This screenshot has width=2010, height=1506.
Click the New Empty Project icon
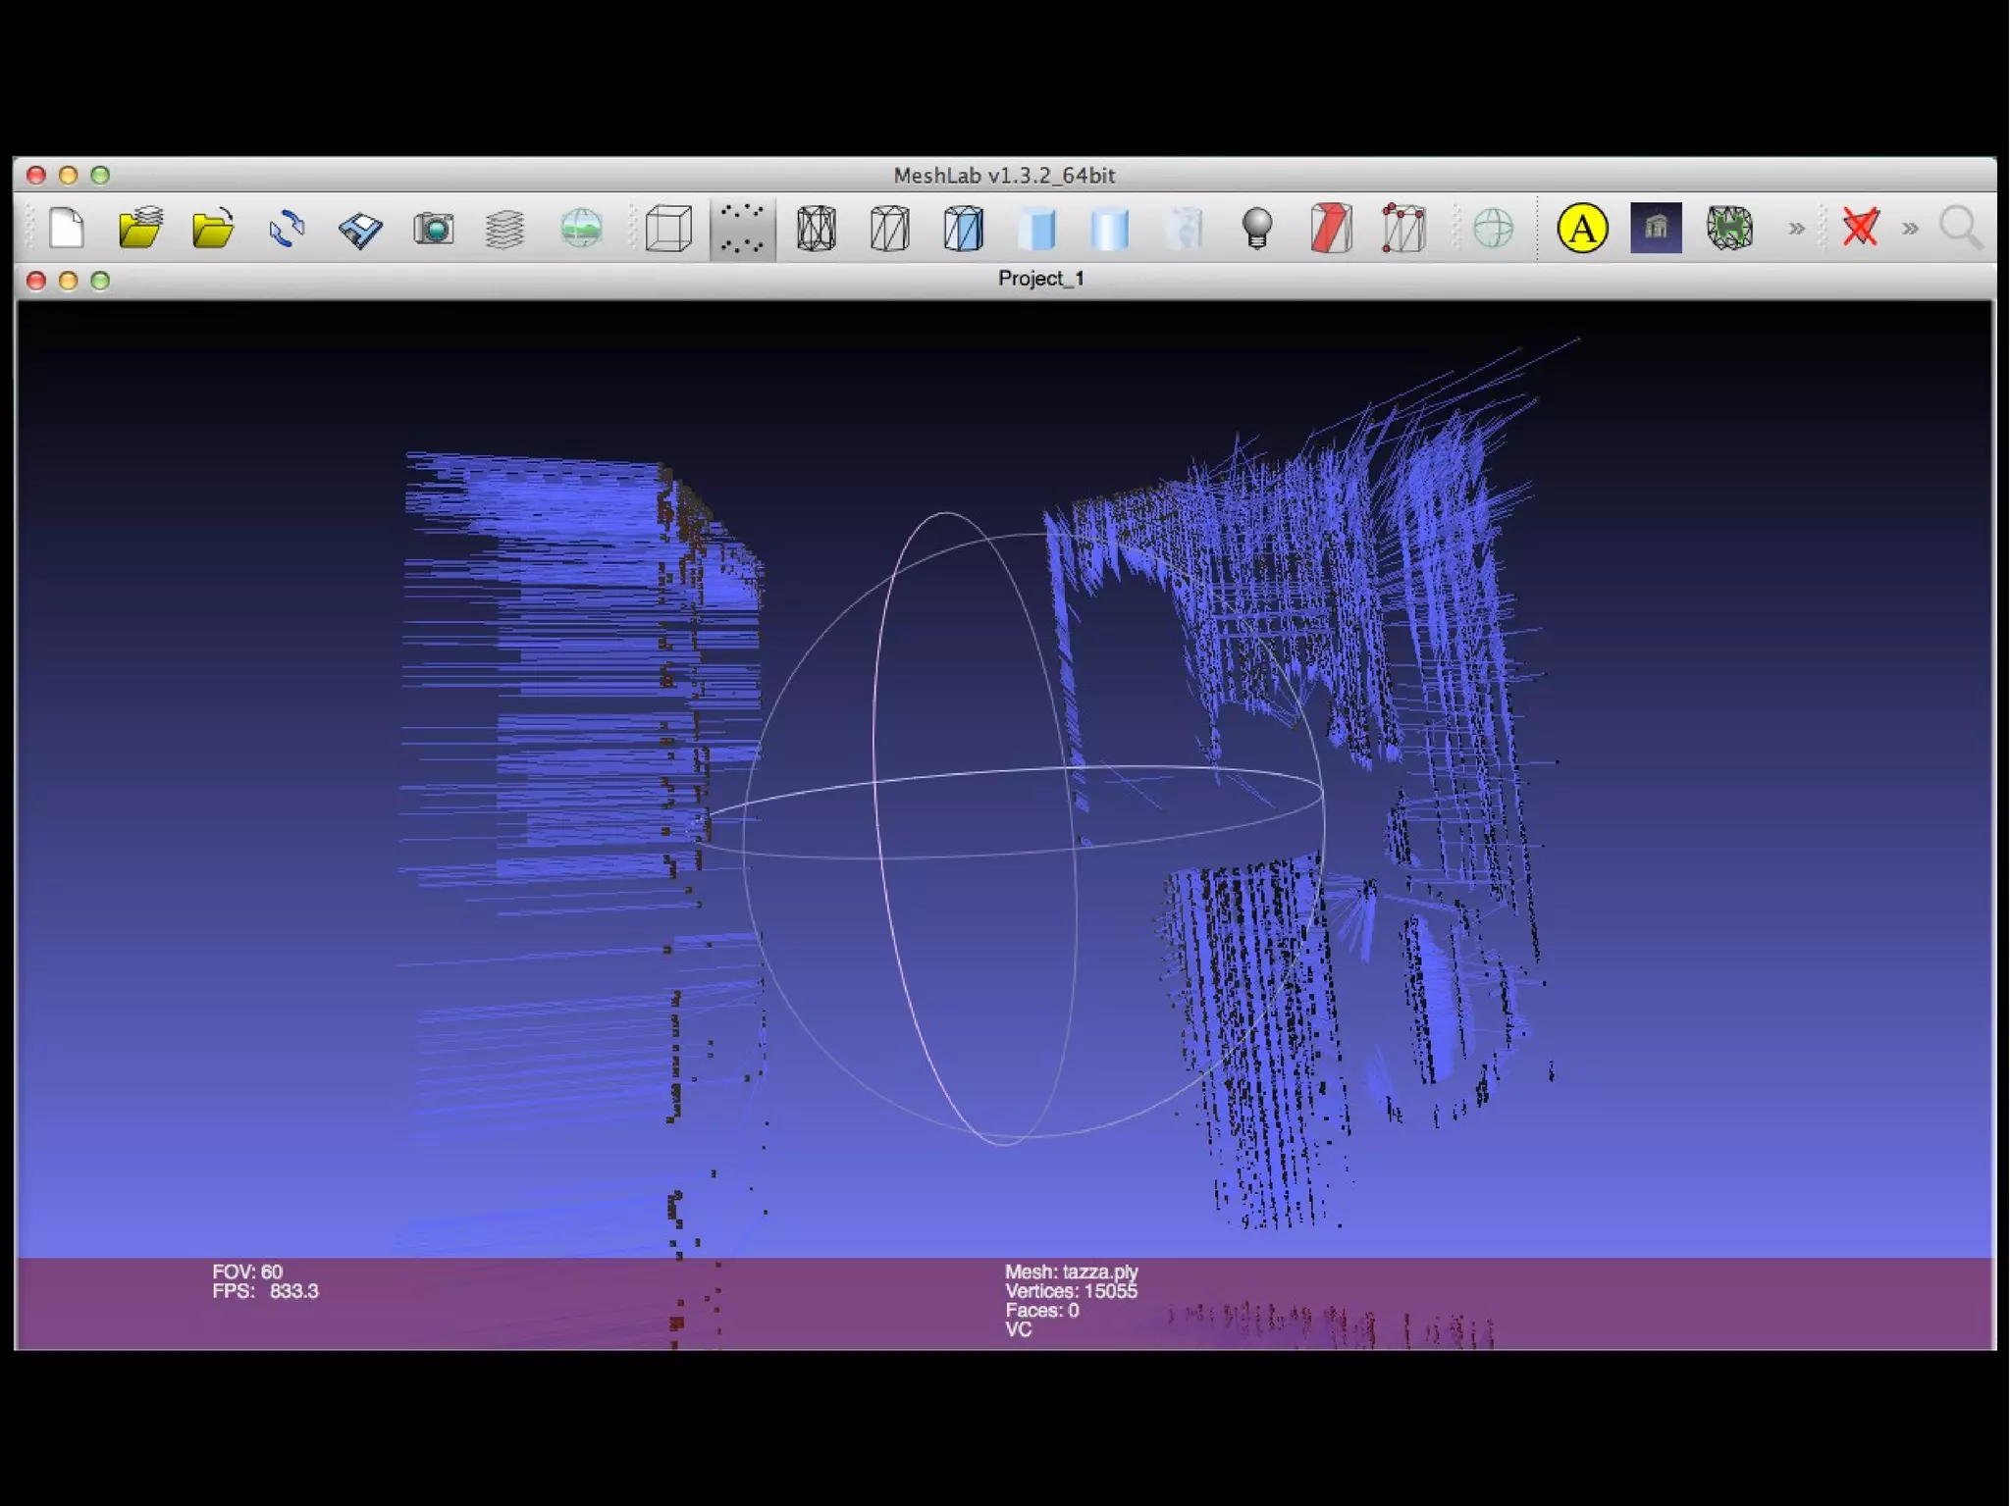click(67, 229)
